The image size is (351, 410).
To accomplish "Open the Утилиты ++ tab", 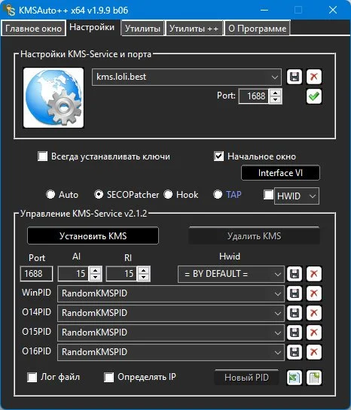I will tap(194, 29).
